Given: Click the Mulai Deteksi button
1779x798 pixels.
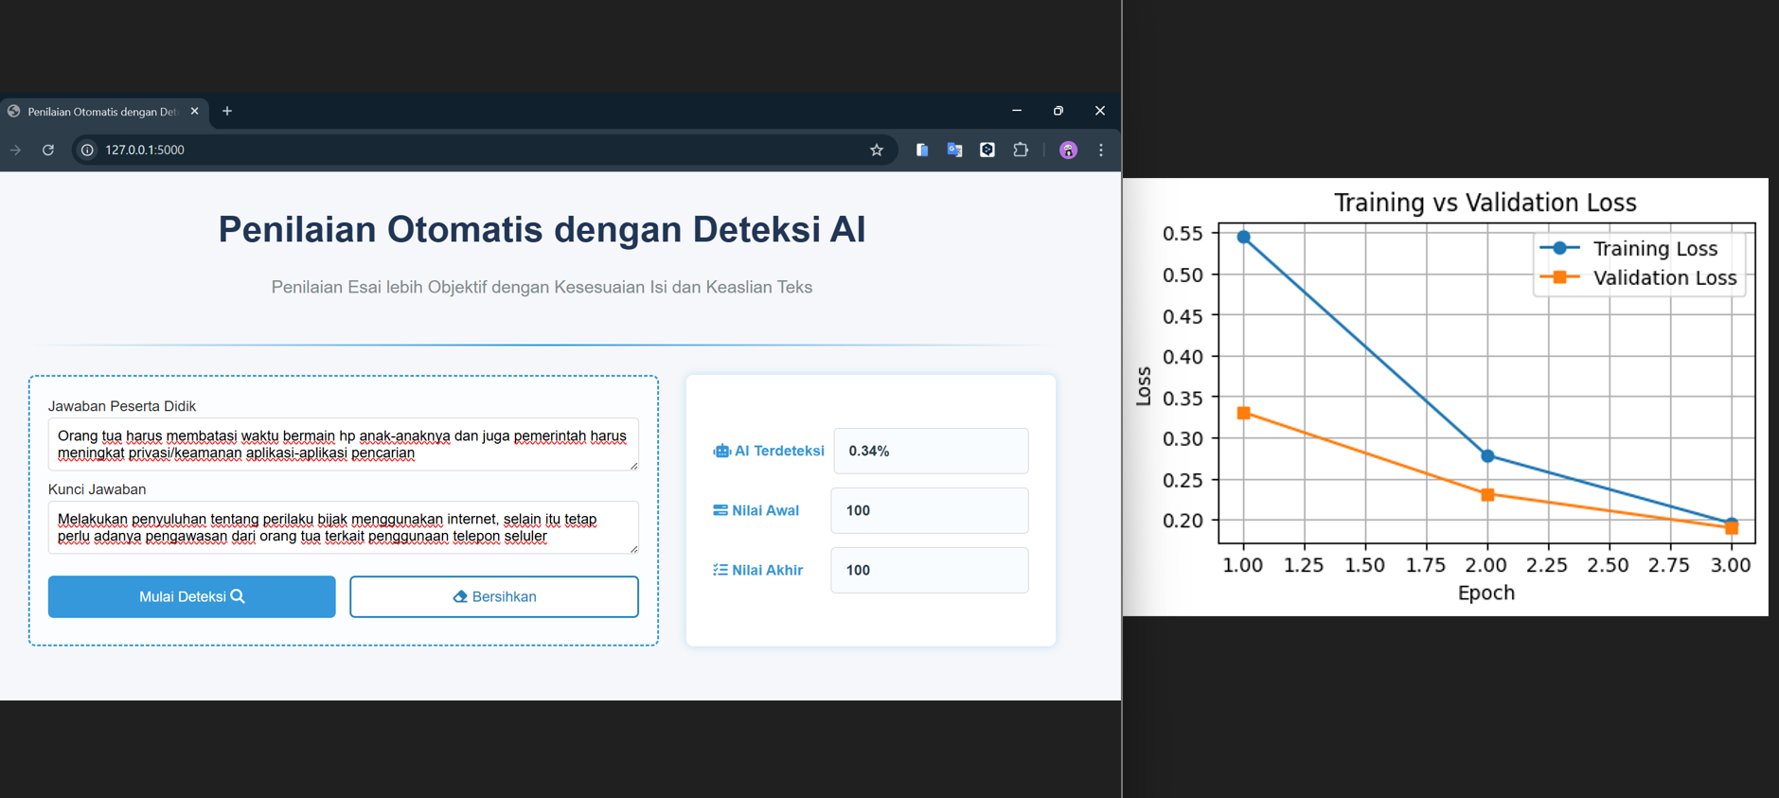Looking at the screenshot, I should click(192, 596).
